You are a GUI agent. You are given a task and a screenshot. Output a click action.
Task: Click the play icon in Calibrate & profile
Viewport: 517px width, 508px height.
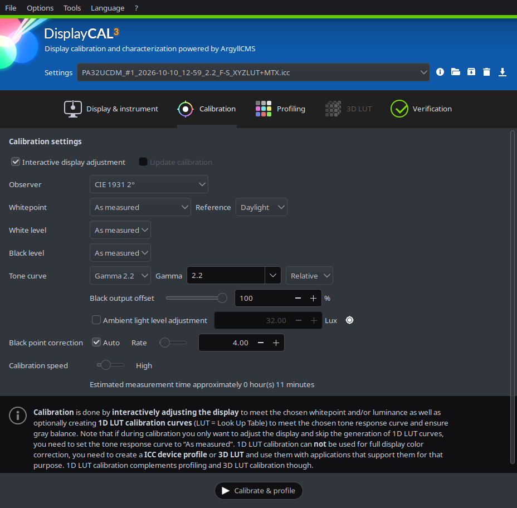pos(226,491)
